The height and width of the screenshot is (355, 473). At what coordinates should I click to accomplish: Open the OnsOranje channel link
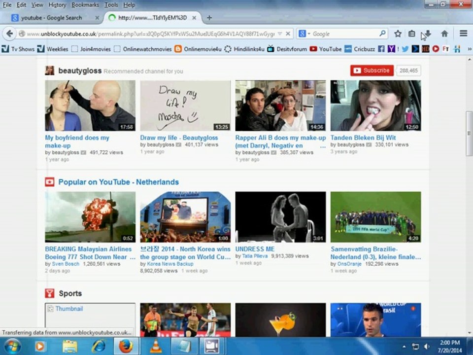(349, 264)
